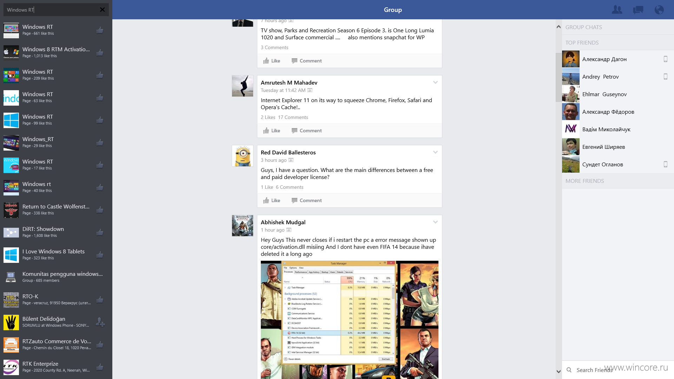Open Red David Ballesteros's profile name
Viewport: 674px width, 379px height.
coord(288,152)
